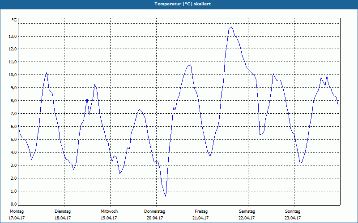Image resolution: width=358 pixels, height=223 pixels.
Task: Click the 5,0 y-axis label
Action: [13, 139]
